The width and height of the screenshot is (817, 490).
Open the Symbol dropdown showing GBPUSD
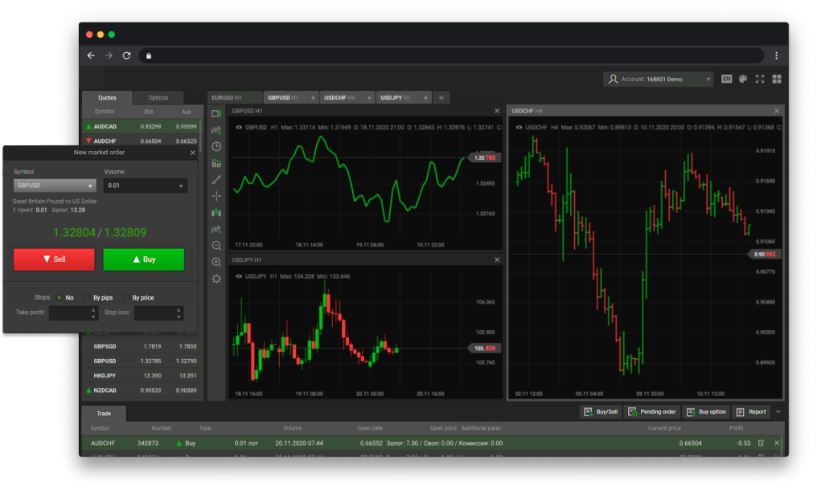(x=55, y=186)
